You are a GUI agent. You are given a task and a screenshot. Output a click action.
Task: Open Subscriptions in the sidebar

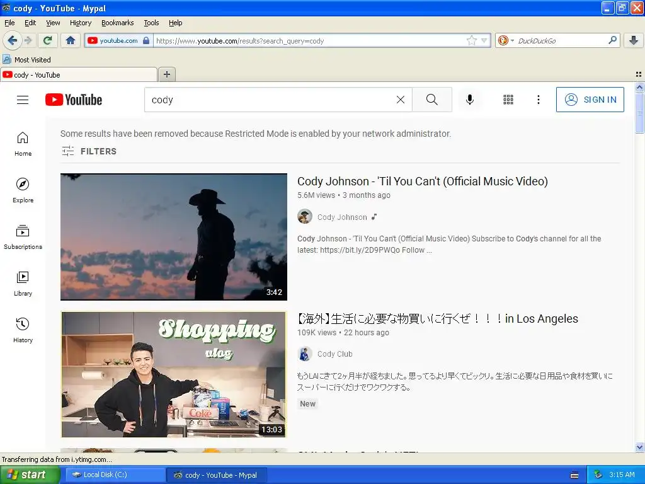coord(23,237)
